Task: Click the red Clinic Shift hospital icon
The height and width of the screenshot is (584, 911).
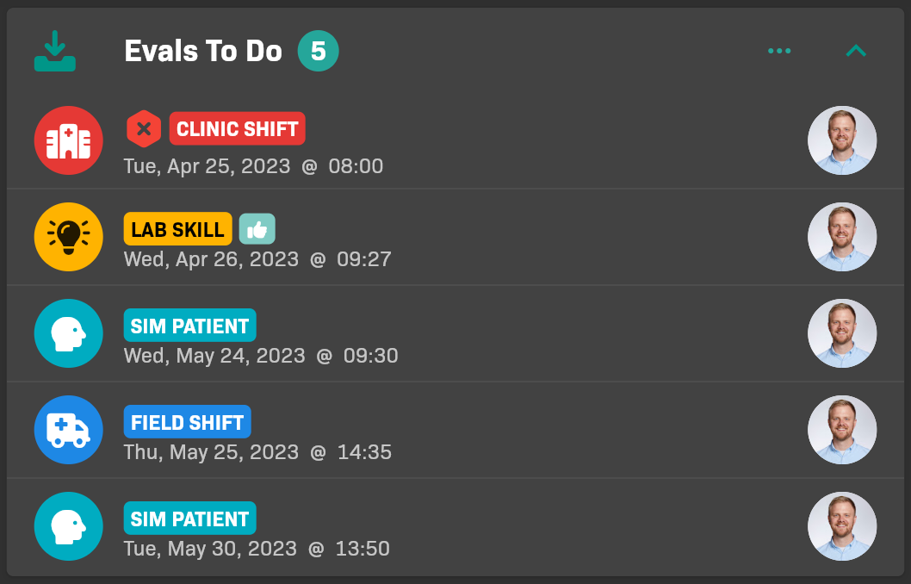Action: click(x=69, y=140)
